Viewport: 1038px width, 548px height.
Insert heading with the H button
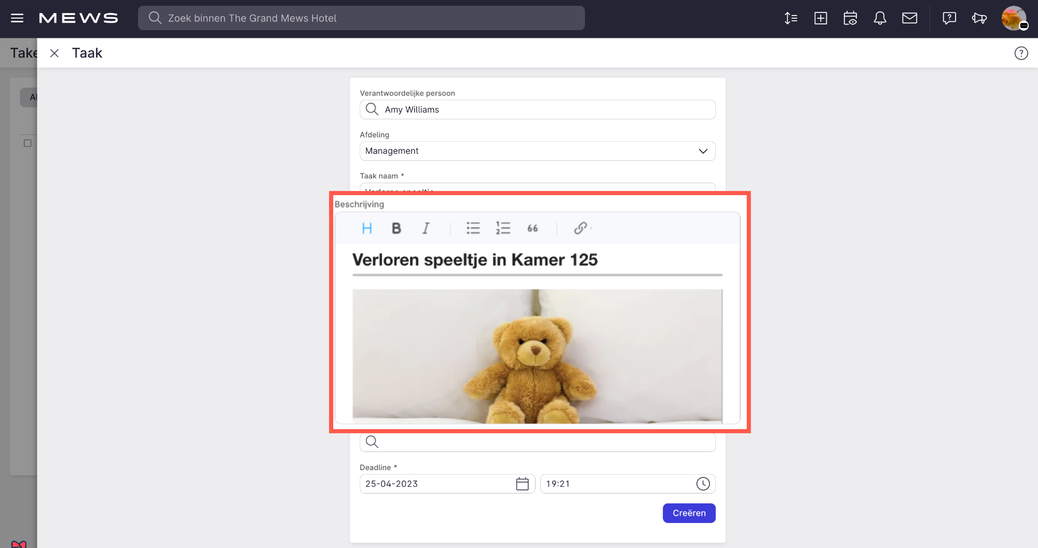(x=367, y=228)
